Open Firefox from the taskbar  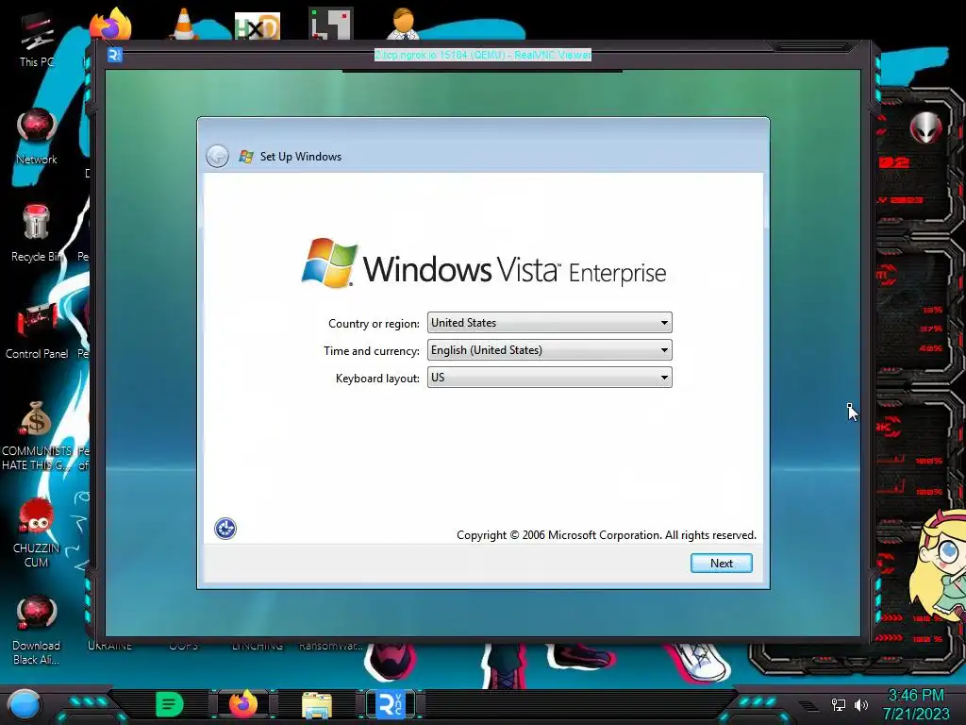[243, 704]
